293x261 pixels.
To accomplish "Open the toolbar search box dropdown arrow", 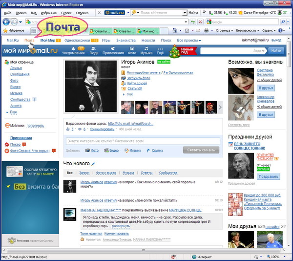I will [185, 13].
